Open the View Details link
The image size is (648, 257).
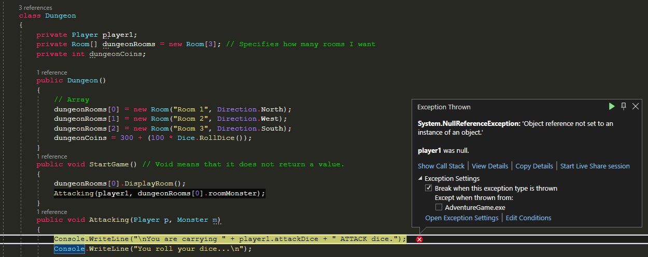490,166
